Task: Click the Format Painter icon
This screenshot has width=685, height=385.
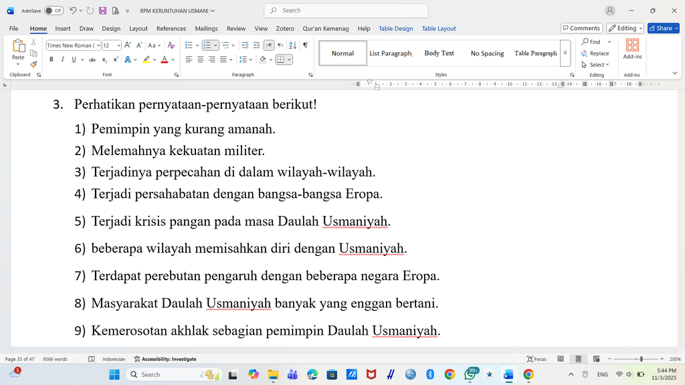Action: click(x=33, y=64)
